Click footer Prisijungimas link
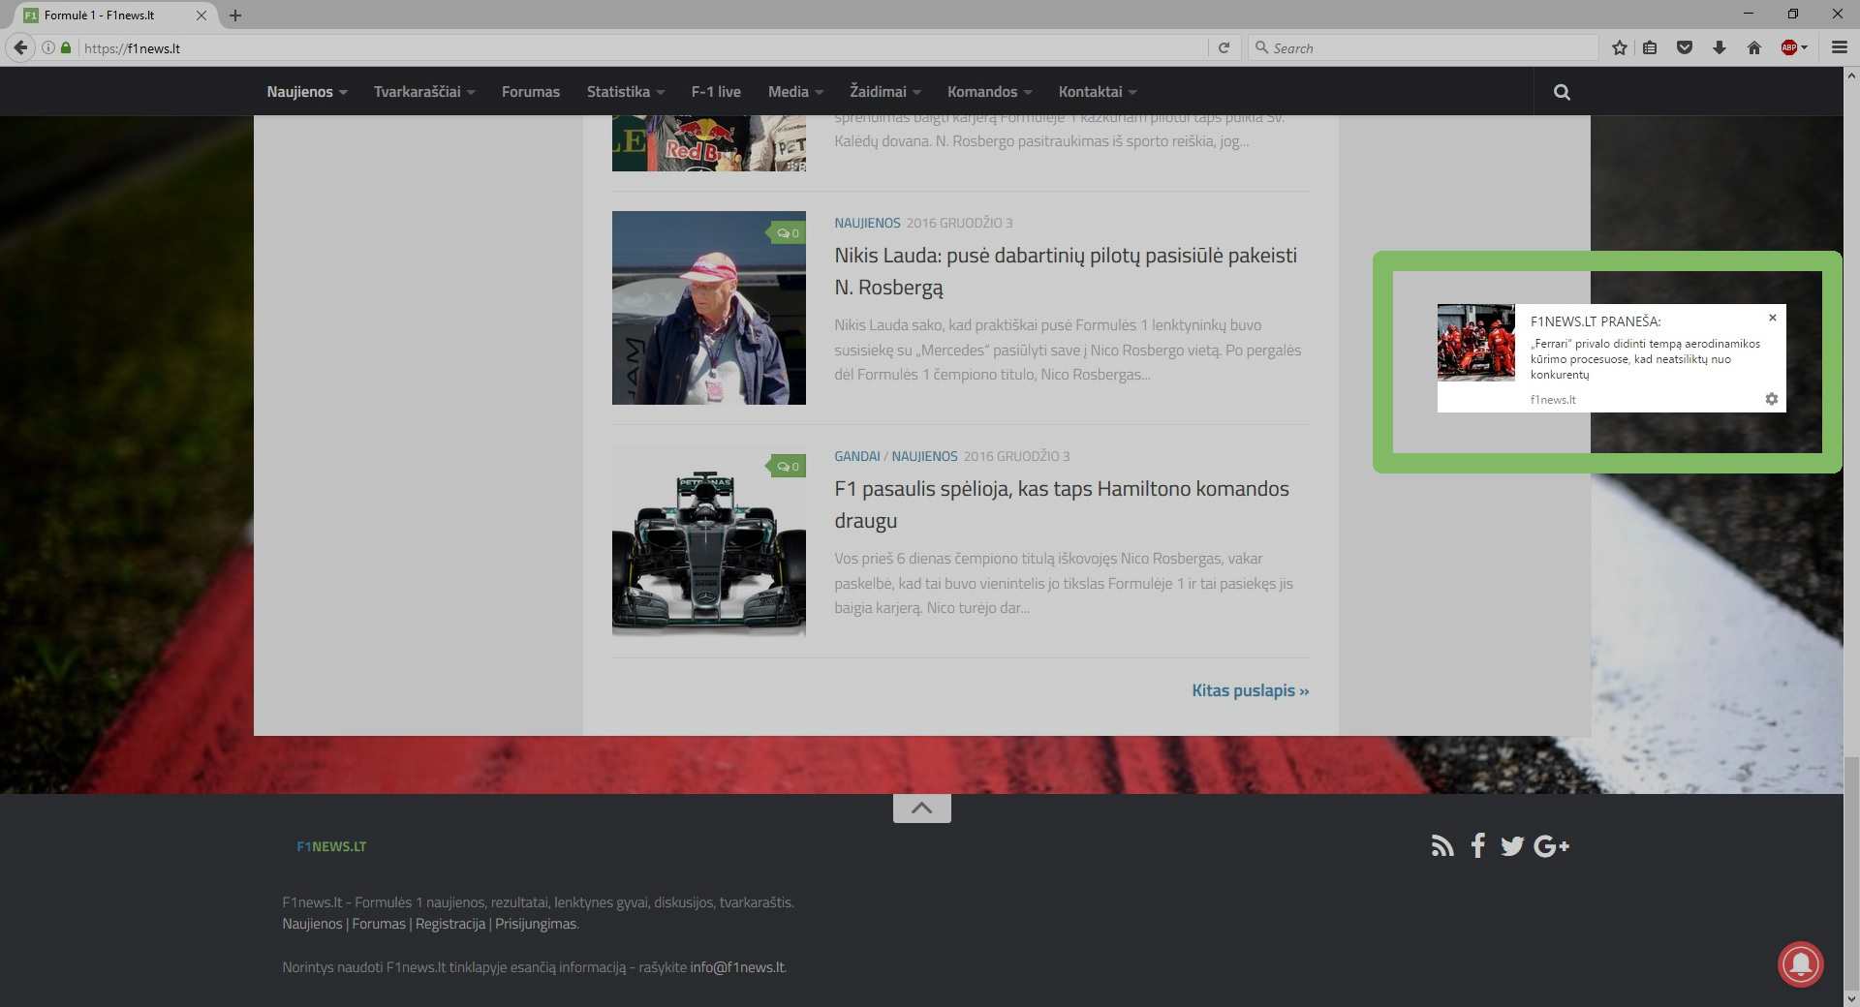This screenshot has height=1007, width=1860. coord(536,924)
